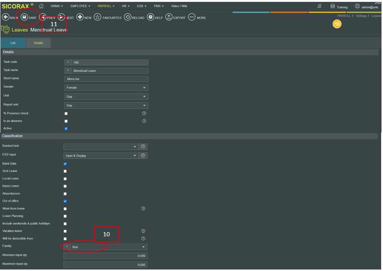
Task: Save the leave record with Save icon
Action: pos(24,17)
